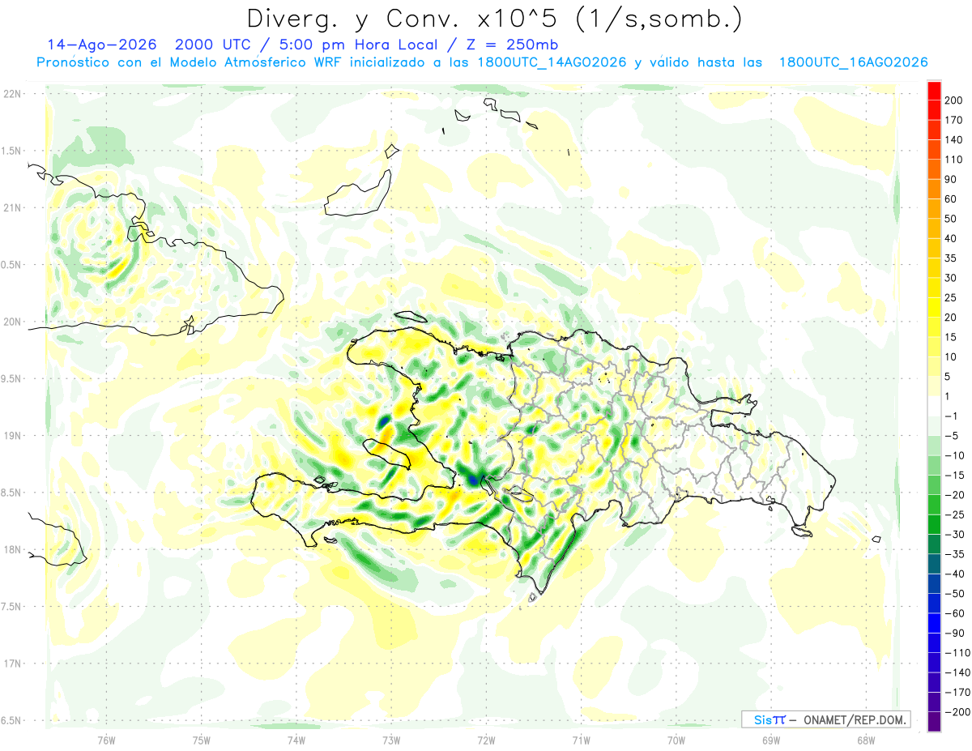The image size is (972, 751).
Task: Click the '21N' latitude axis label
Action: (x=11, y=207)
